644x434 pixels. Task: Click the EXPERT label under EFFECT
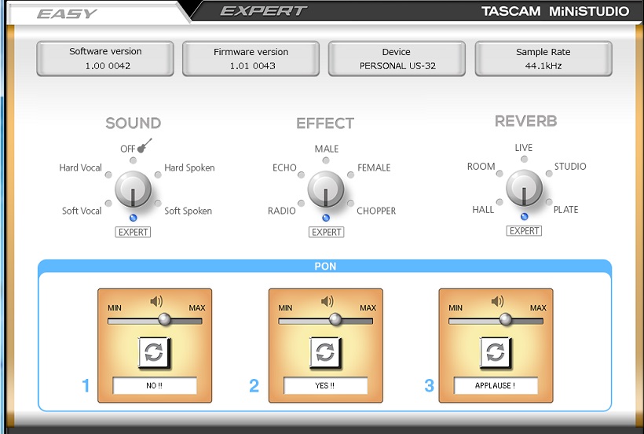(x=326, y=232)
